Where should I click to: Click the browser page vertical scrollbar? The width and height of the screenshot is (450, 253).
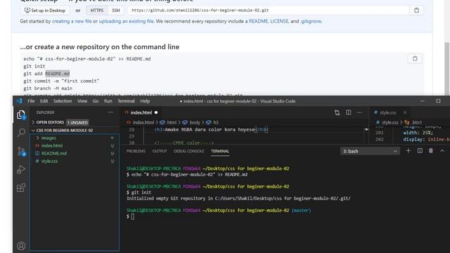447,69
